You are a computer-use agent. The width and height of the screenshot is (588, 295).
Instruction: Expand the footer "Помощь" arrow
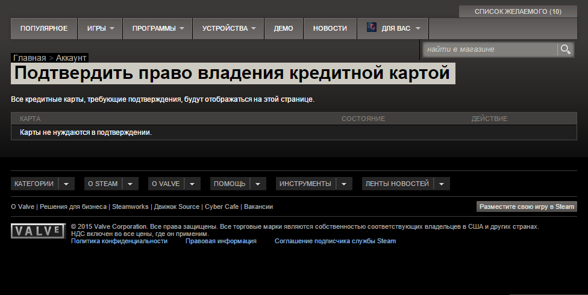click(x=258, y=184)
